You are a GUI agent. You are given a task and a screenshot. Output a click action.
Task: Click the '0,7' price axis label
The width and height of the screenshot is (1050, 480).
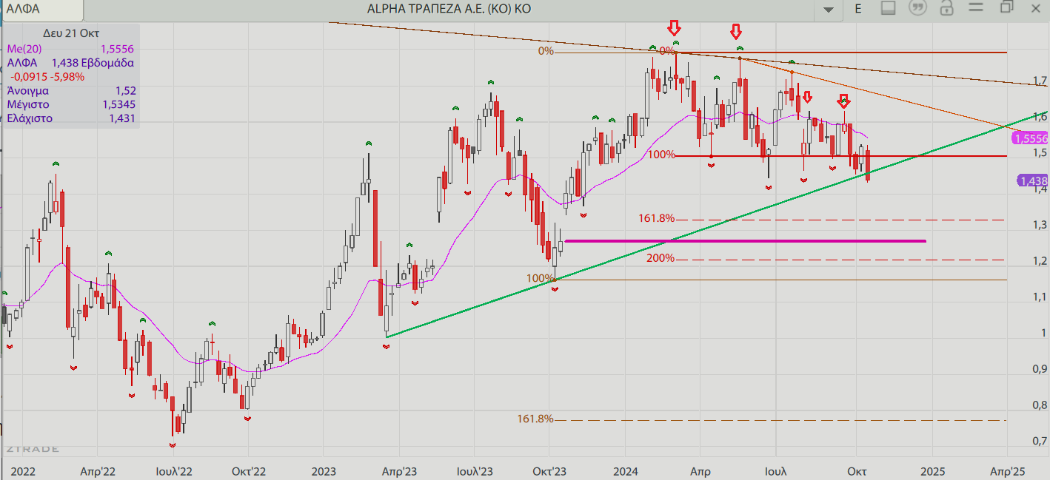(x=1040, y=442)
